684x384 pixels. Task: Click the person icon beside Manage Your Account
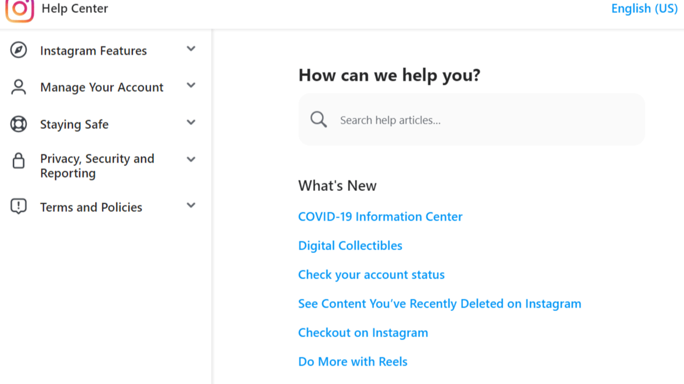click(19, 87)
